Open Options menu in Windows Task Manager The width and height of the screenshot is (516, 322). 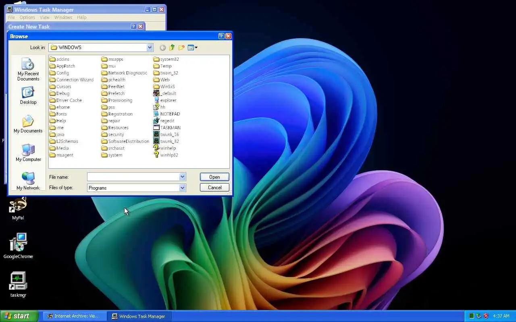tap(27, 17)
